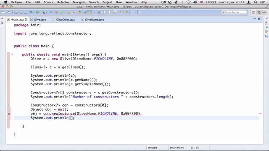Image resolution: width=269 pixels, height=151 pixels.
Task: Click the New file toolbar icon
Action: point(3,12)
